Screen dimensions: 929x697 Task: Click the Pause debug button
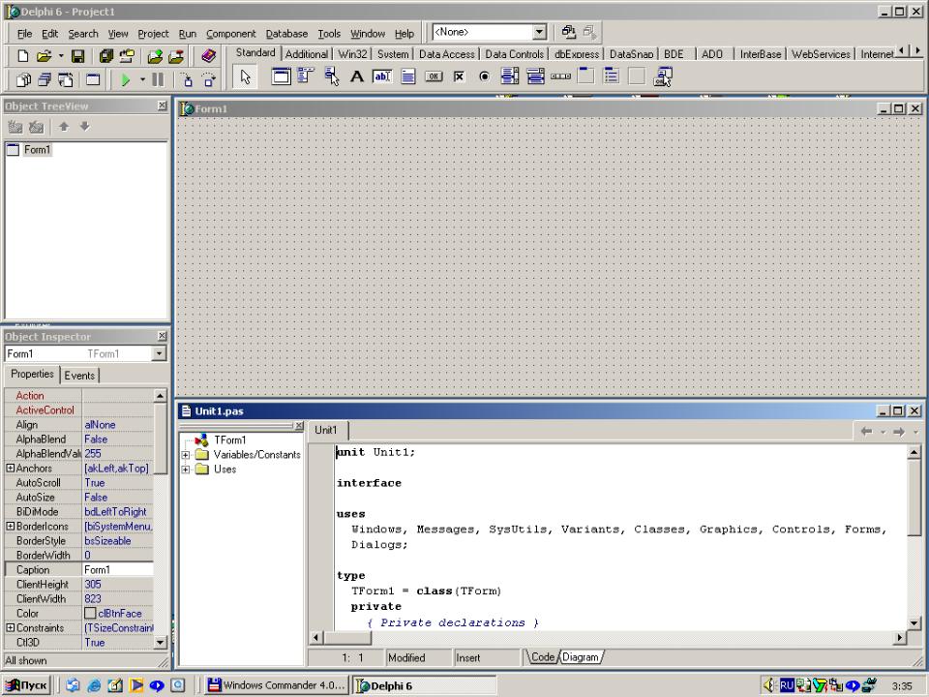[x=158, y=79]
